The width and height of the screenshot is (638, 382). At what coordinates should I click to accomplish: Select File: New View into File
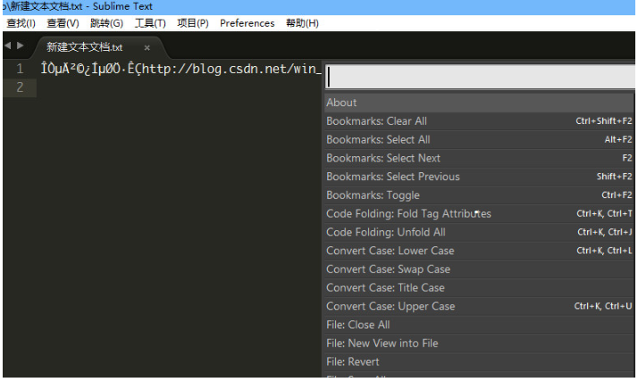479,344
